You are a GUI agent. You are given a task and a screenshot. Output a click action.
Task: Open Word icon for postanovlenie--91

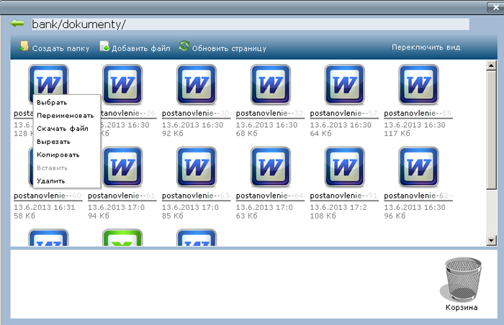(344, 167)
